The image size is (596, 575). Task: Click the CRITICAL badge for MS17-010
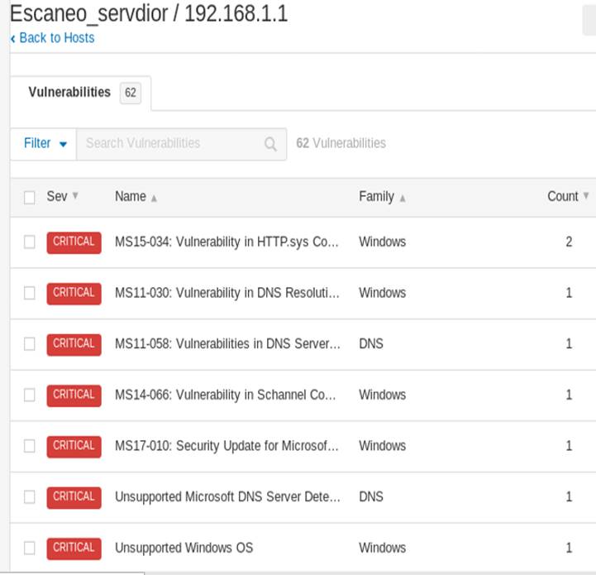tap(74, 446)
